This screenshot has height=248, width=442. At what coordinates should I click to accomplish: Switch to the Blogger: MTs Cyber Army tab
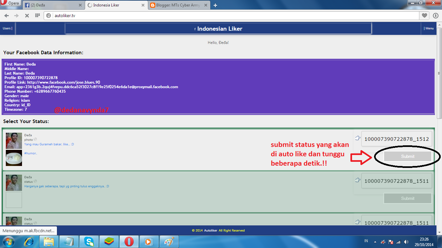click(179, 5)
